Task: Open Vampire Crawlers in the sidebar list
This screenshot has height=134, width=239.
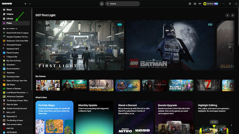Action: click(x=16, y=37)
